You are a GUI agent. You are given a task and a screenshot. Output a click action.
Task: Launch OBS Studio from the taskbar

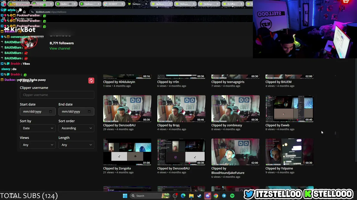175,196
